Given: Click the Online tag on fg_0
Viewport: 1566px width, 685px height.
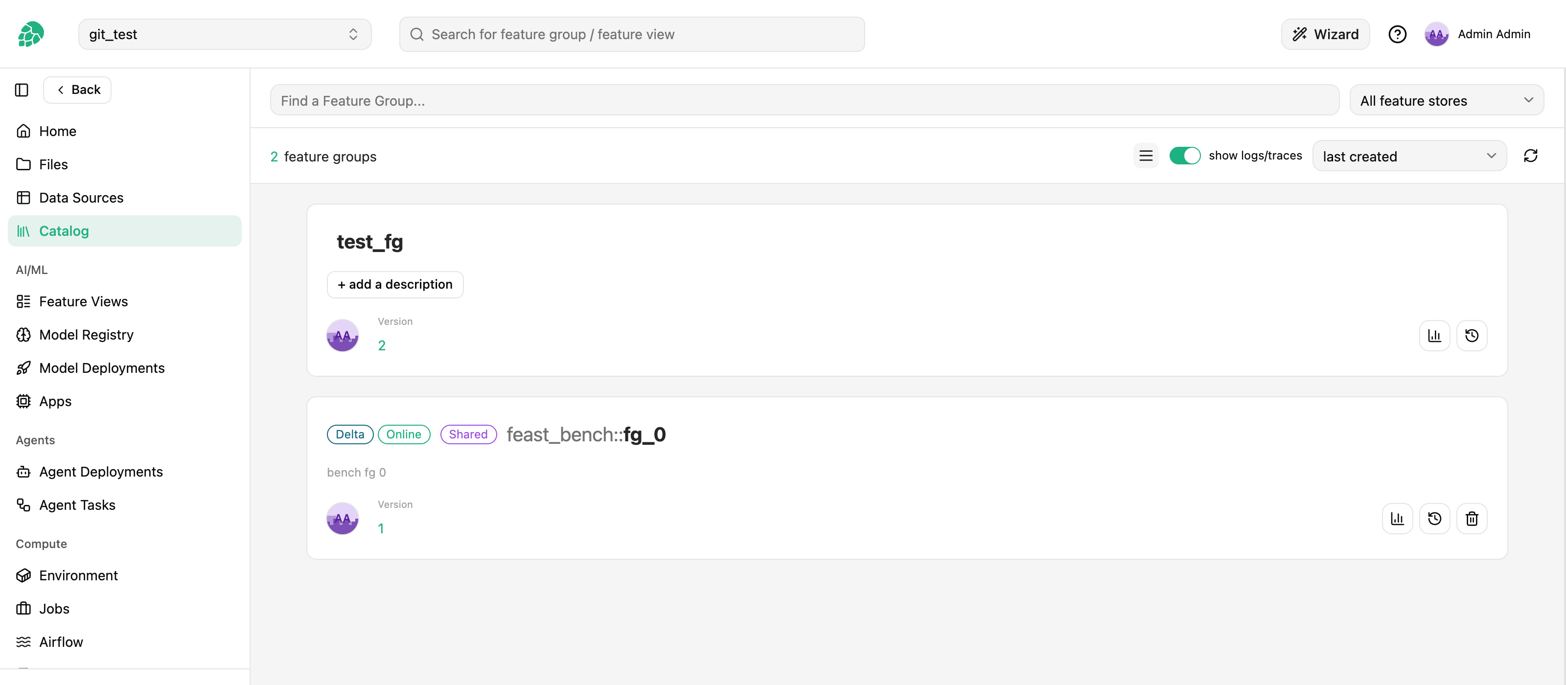Looking at the screenshot, I should (404, 434).
